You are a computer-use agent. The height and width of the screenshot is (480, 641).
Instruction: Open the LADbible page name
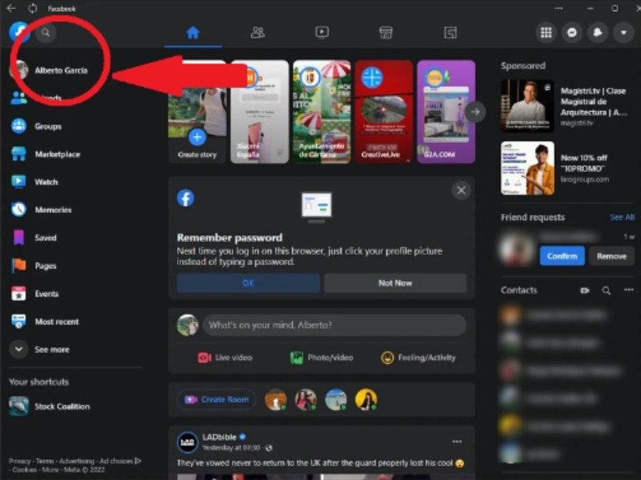coord(220,437)
